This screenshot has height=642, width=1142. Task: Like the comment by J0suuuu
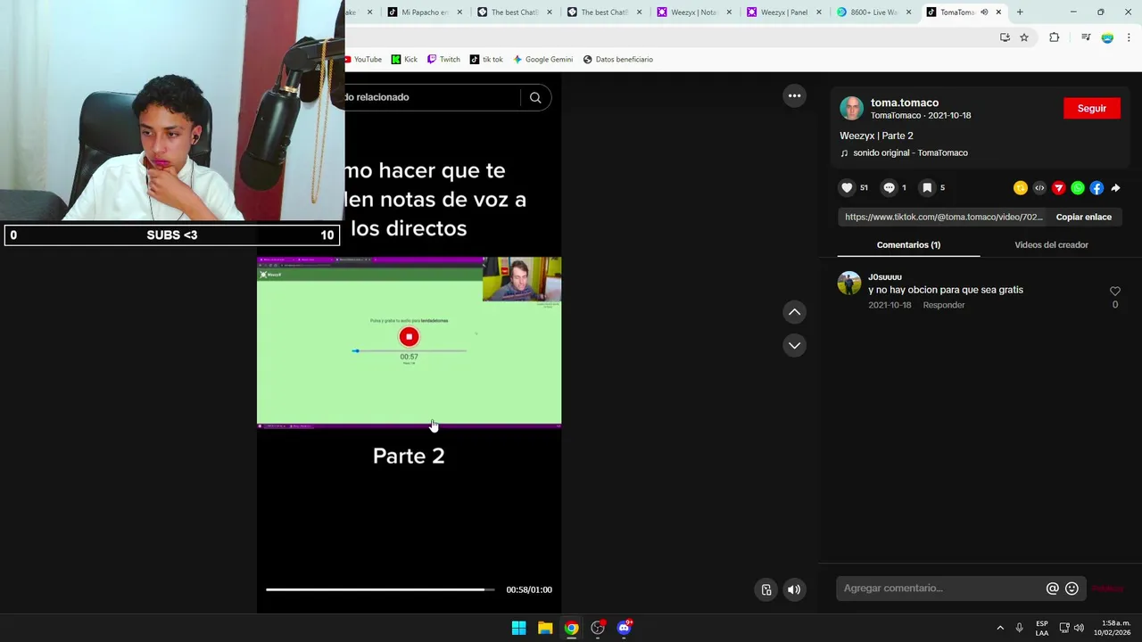point(1114,292)
